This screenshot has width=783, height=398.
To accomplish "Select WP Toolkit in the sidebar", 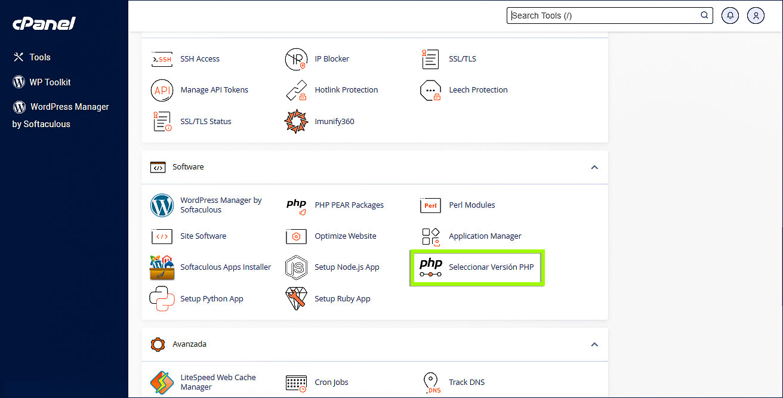I will 50,82.
